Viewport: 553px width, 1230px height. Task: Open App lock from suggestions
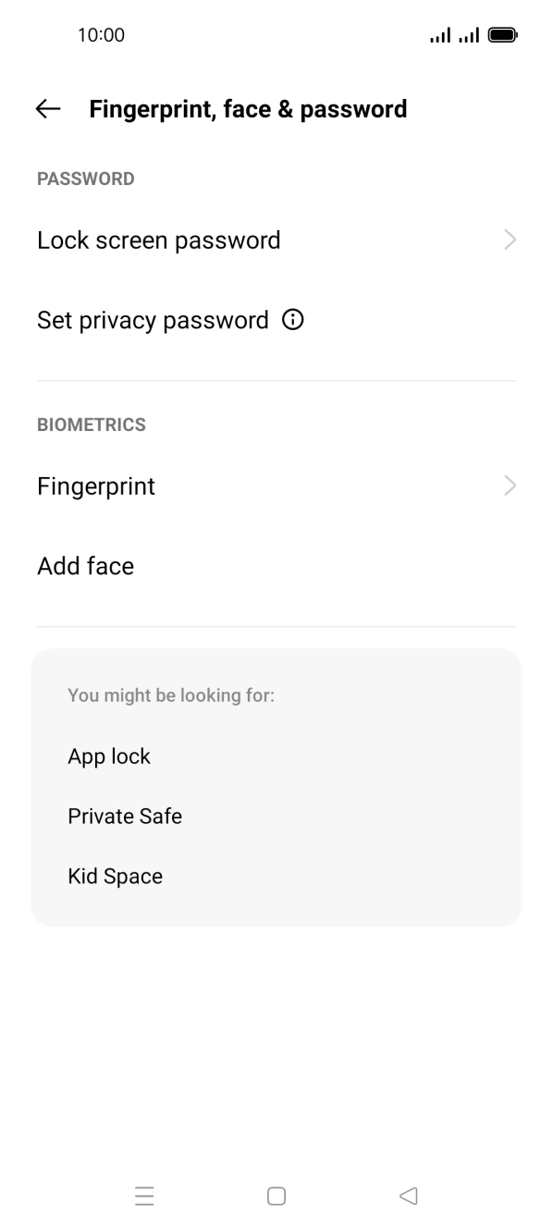109,756
